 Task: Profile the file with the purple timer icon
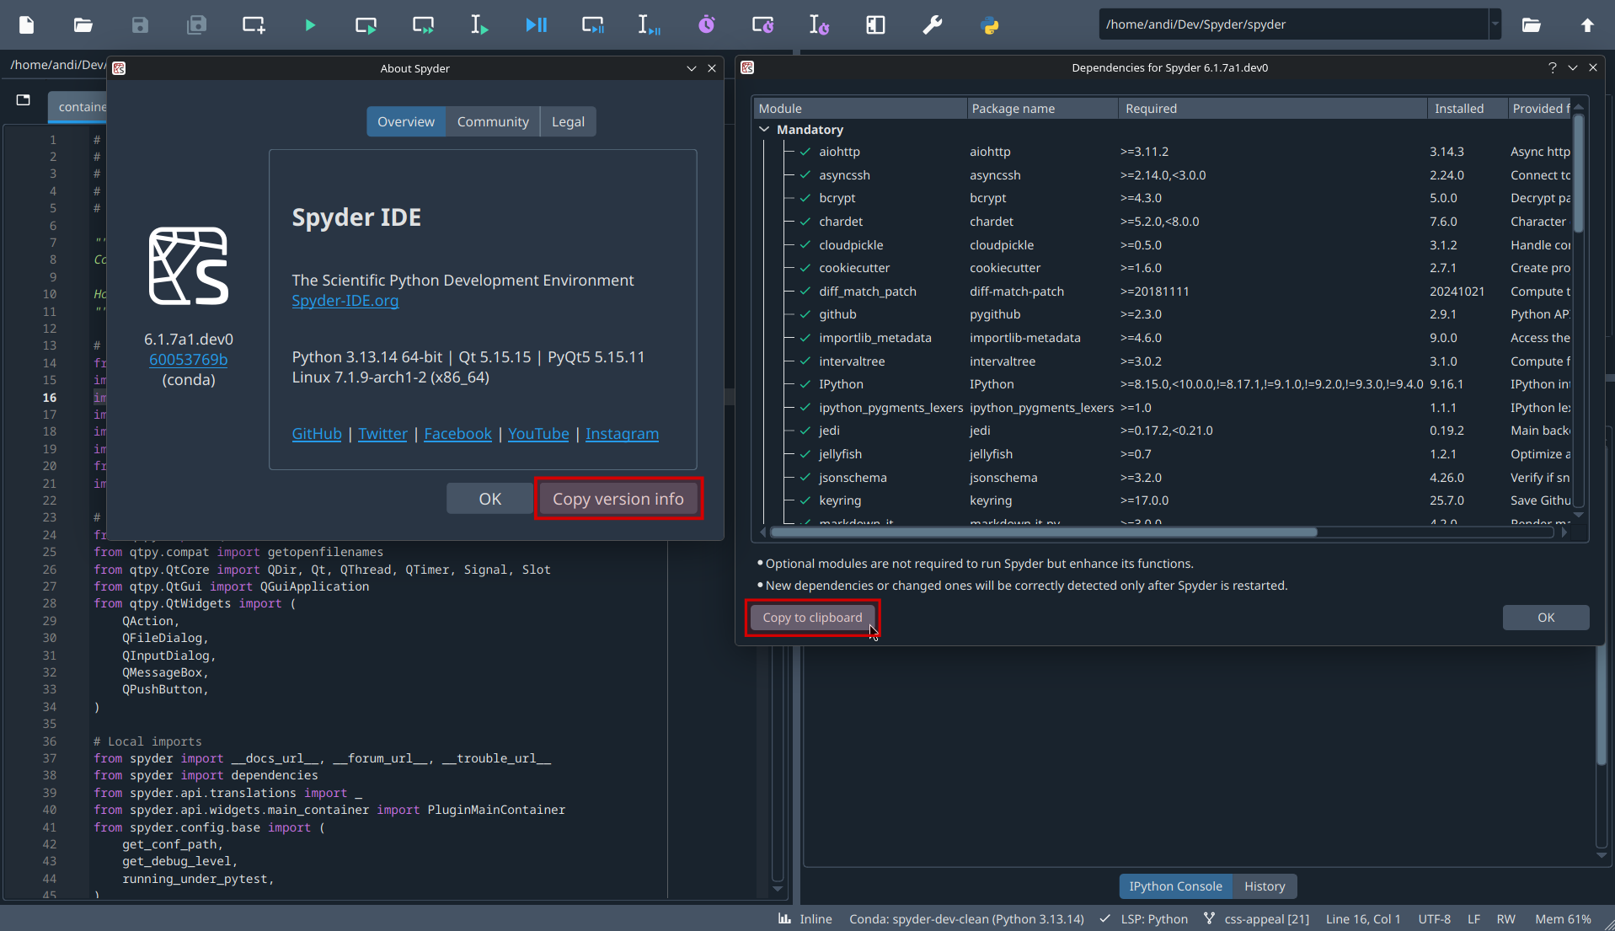[706, 25]
